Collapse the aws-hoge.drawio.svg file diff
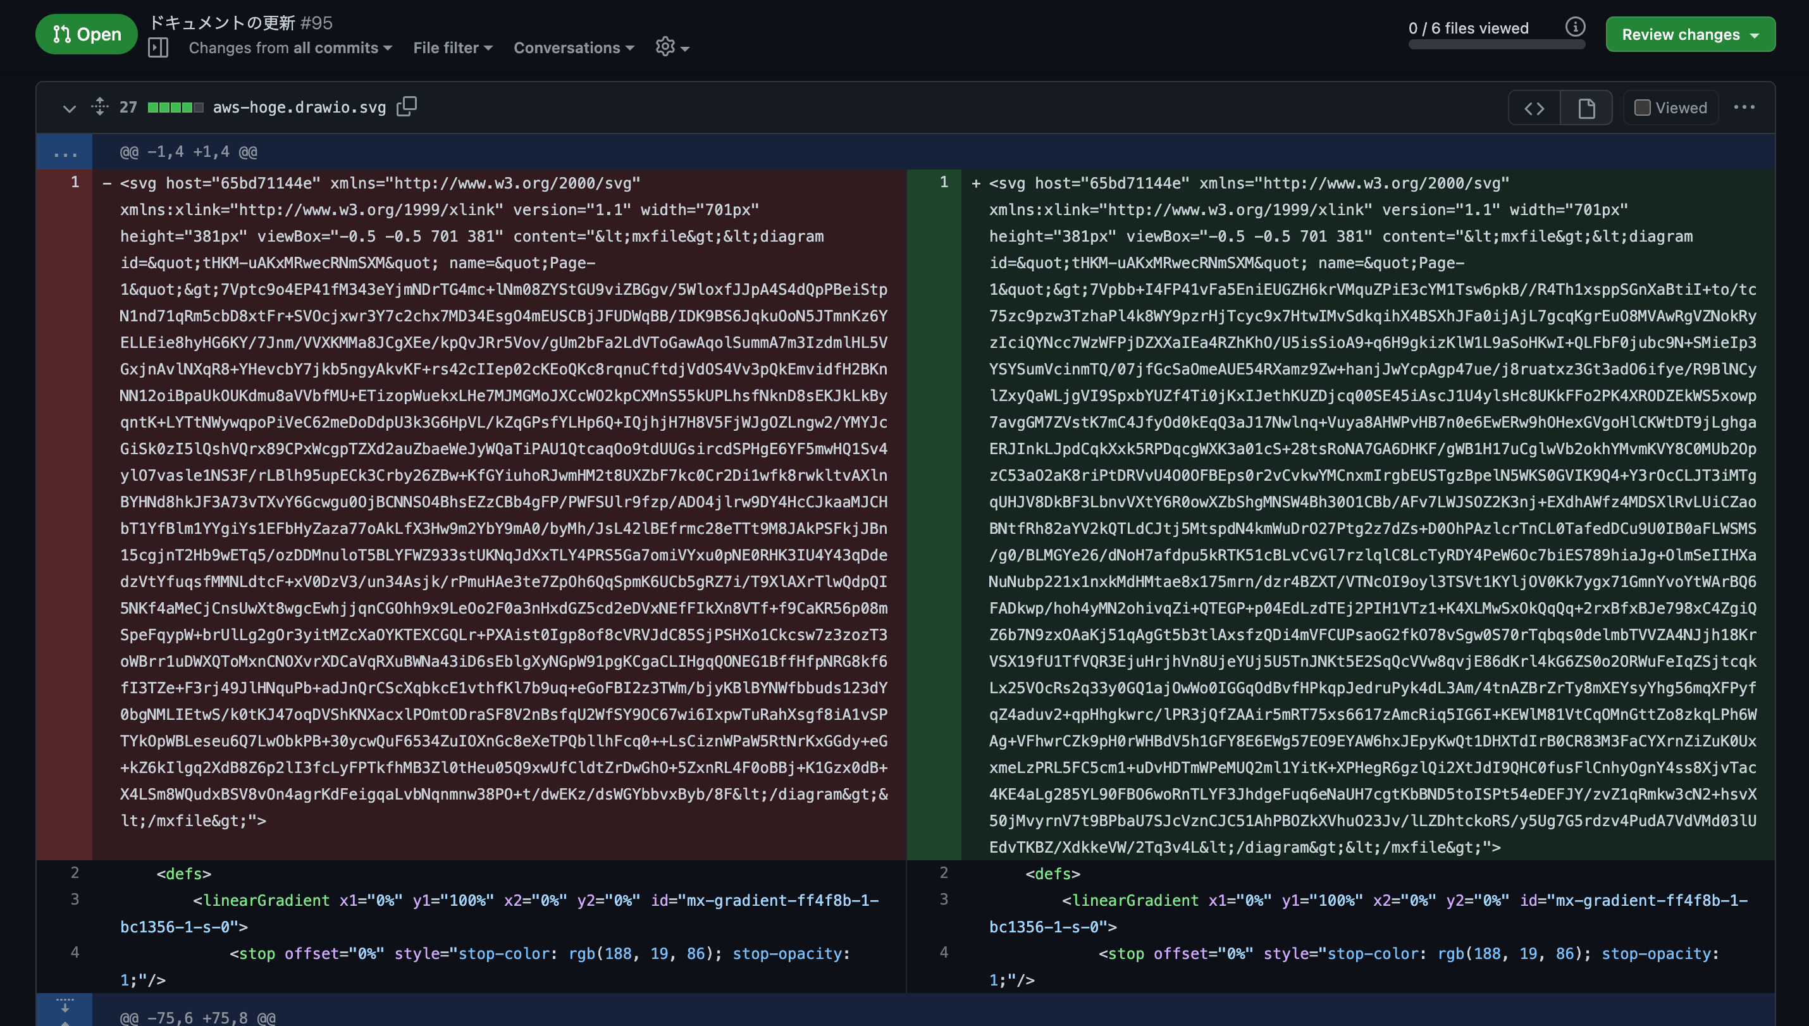 tap(69, 108)
